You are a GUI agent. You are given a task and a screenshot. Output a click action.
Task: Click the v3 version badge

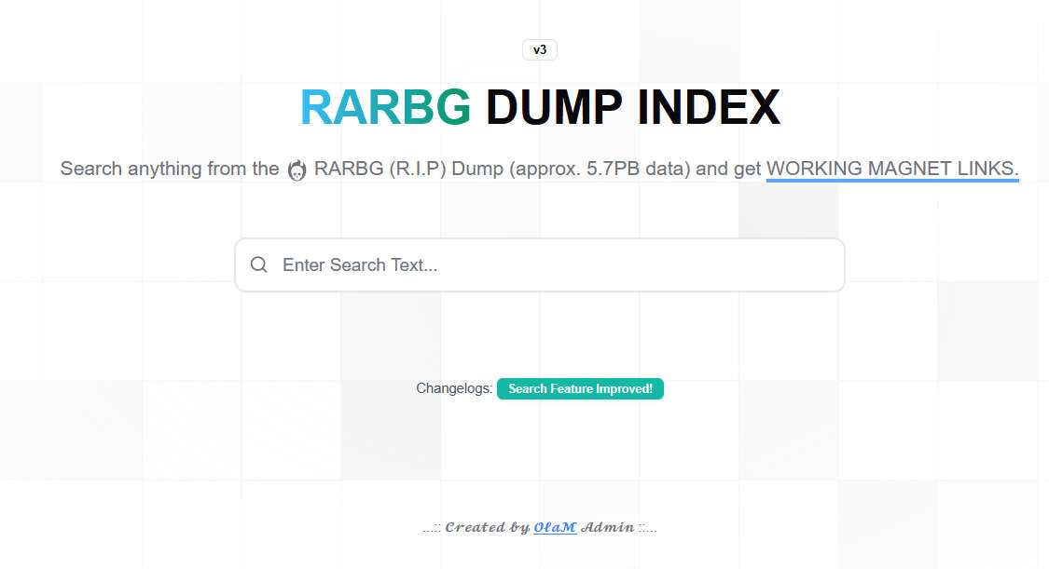coord(539,50)
